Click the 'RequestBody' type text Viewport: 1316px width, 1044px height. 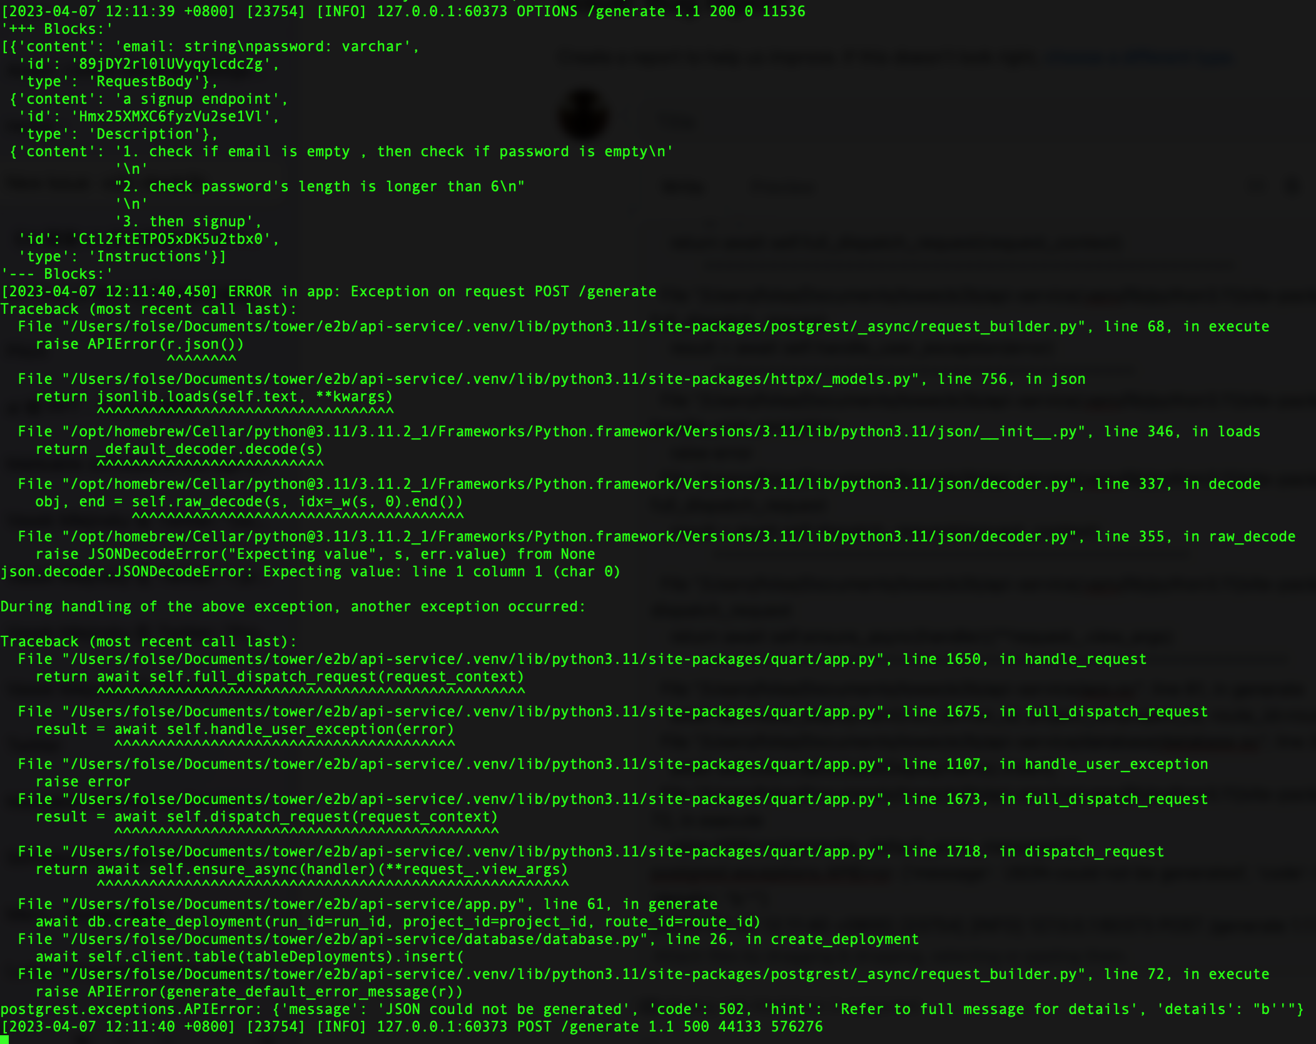coord(144,81)
